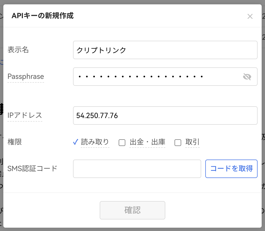The width and height of the screenshot is (265, 231).
Task: Click the IPアドレス label
Action: click(25, 115)
